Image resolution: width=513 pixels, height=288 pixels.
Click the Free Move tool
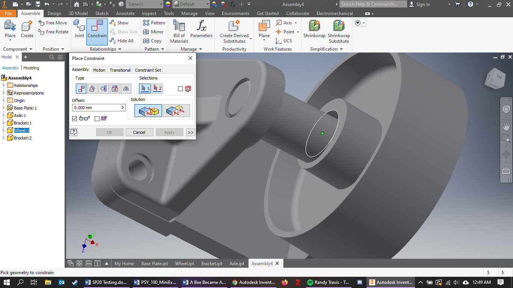53,23
